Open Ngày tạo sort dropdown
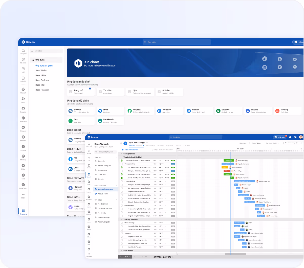 [x=243, y=143]
